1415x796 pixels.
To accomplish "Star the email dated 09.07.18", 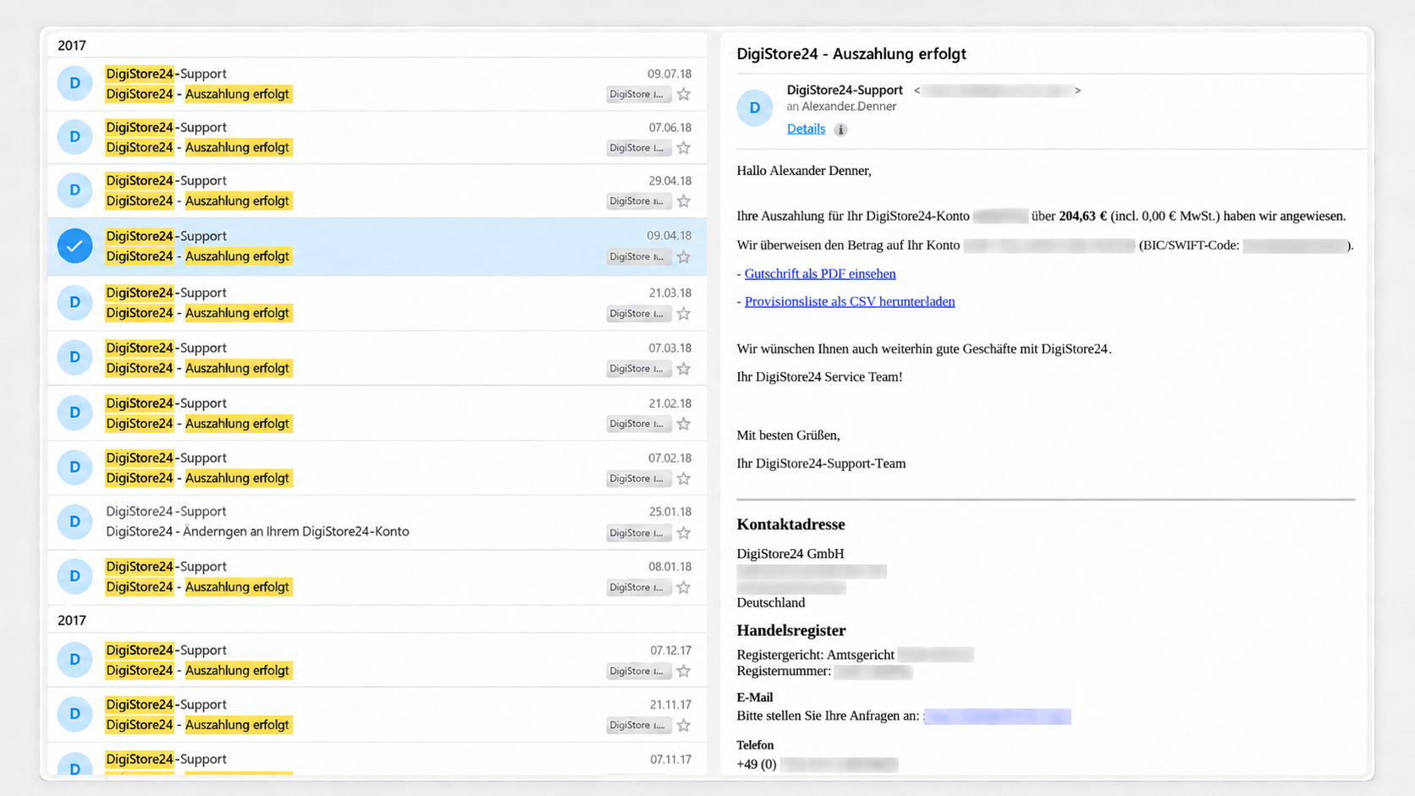I will coord(684,94).
